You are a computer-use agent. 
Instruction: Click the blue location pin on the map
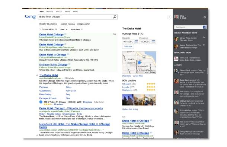(x=139, y=63)
